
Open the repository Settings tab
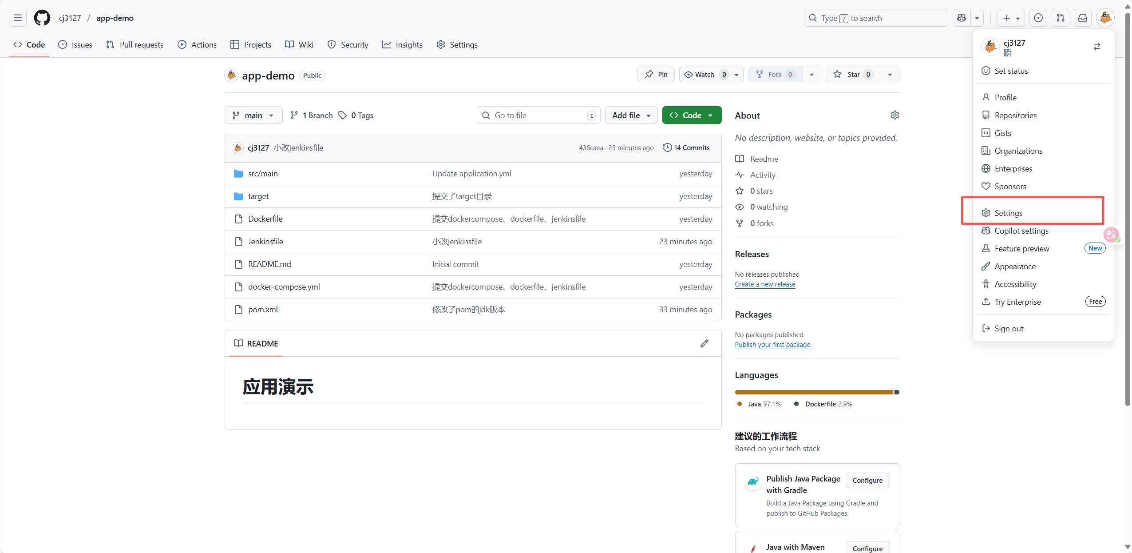pyautogui.click(x=457, y=44)
